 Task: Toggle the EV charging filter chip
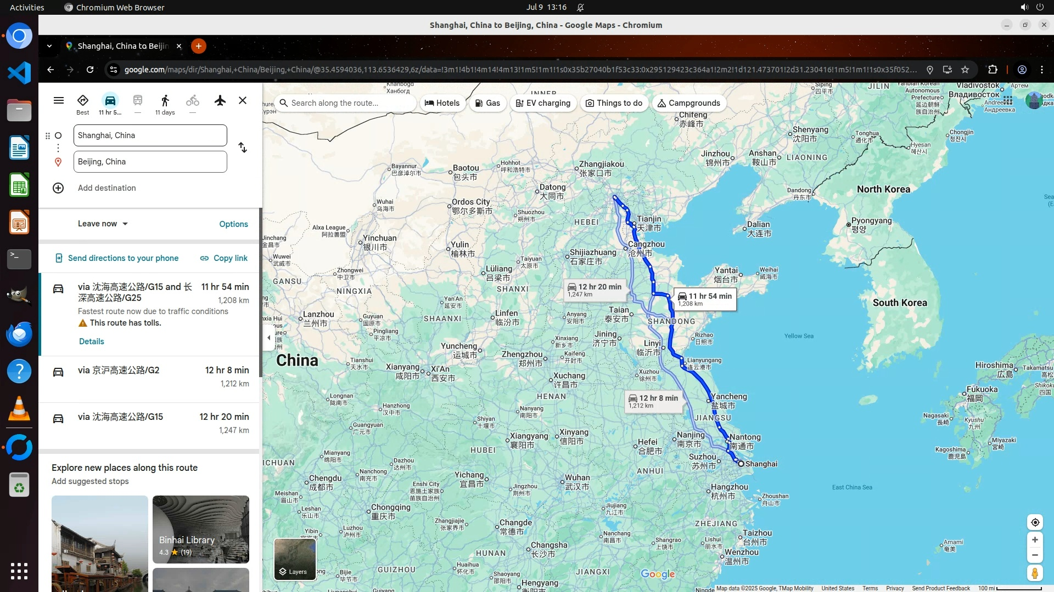pos(543,103)
